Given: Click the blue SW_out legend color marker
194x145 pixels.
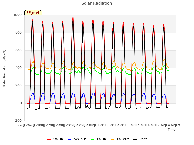Looking at the screenshot, I should tap(70, 140).
